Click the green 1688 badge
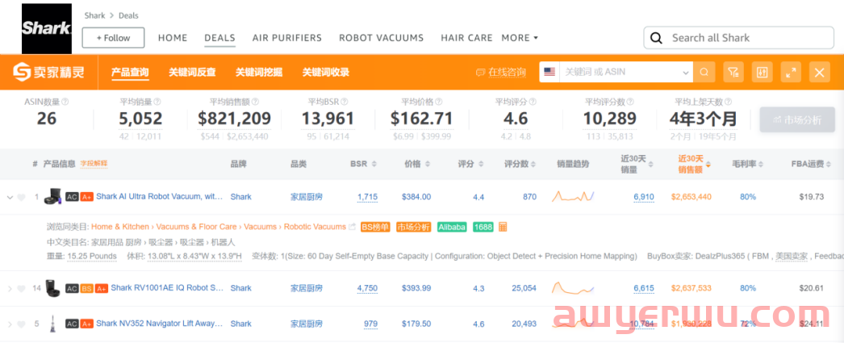Image resolution: width=844 pixels, height=343 pixels. (483, 227)
